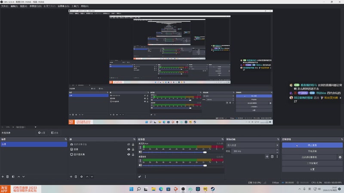The height and width of the screenshot is (193, 344).
Task: Start the virtual camera
Action: click(309, 157)
